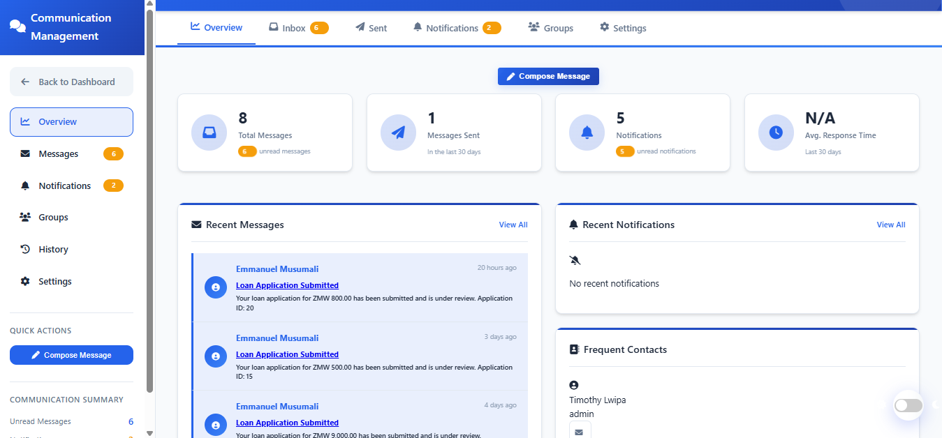Viewport: 942px width, 438px height.
Task: Click Back to Dashboard in the sidebar
Action: point(71,82)
